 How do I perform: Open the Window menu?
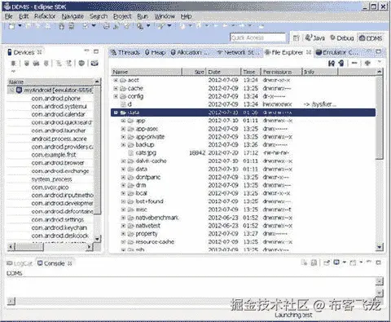(x=165, y=16)
